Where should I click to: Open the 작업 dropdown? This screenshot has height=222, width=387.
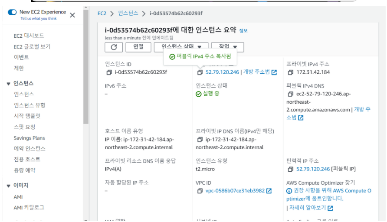tap(228, 47)
